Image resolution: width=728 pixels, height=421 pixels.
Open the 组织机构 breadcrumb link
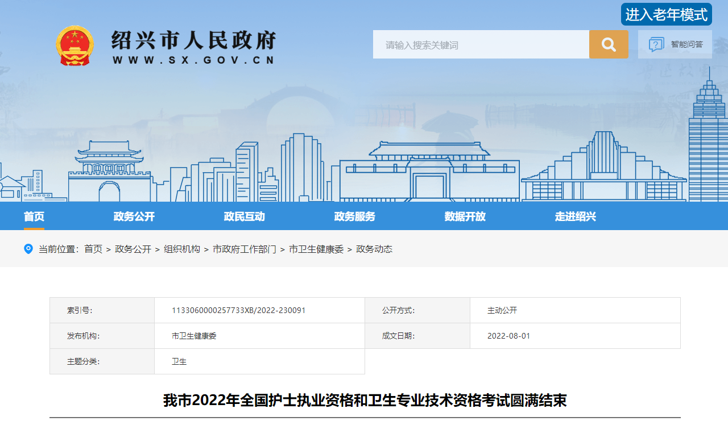(182, 249)
